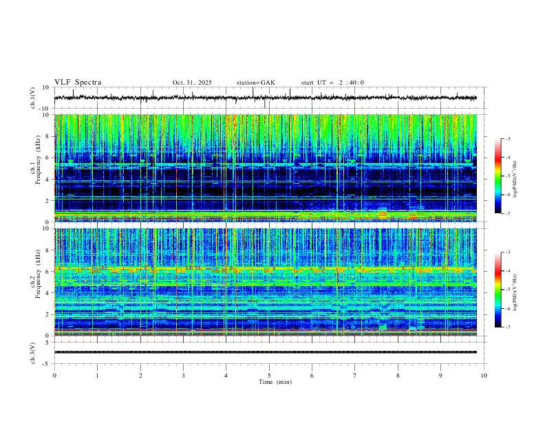Click the ch.1 spectrogram panel
This screenshot has height=421, width=545.
pos(265,168)
